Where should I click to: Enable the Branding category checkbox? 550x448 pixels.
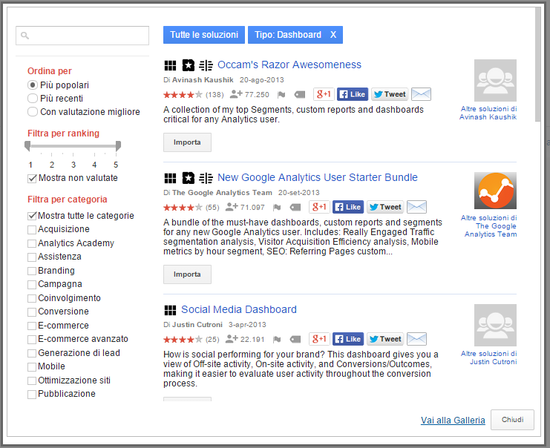click(x=32, y=271)
